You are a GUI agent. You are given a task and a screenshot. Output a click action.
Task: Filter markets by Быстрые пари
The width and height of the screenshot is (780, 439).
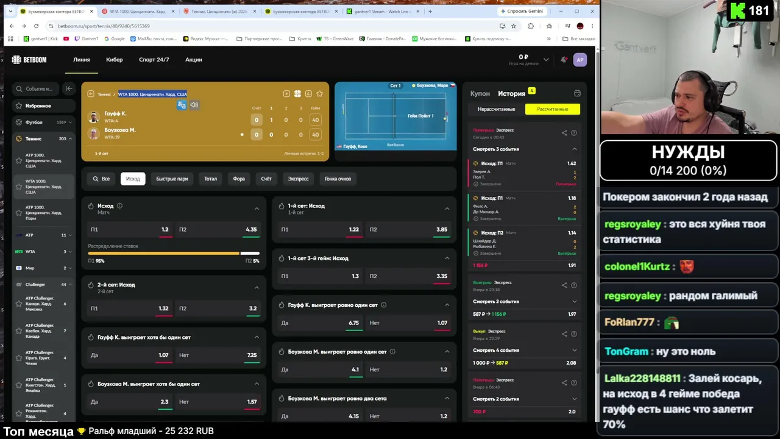[172, 179]
